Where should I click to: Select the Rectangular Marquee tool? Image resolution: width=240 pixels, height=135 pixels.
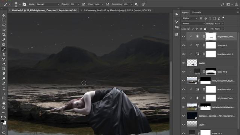click(4, 20)
